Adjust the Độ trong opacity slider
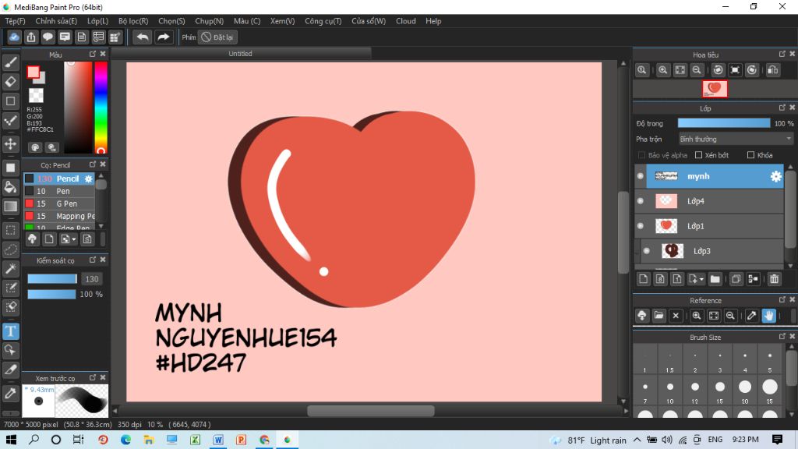This screenshot has height=449, width=798. (724, 123)
